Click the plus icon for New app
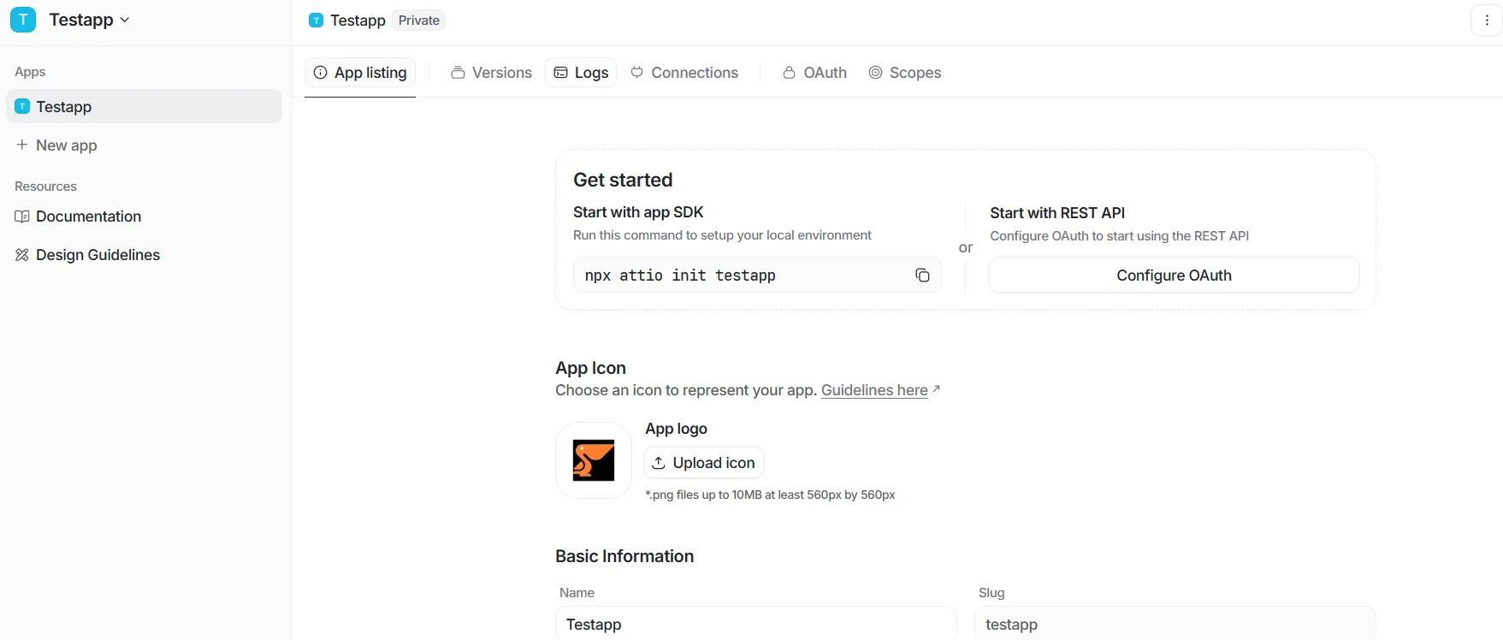This screenshot has width=1503, height=640. point(22,145)
